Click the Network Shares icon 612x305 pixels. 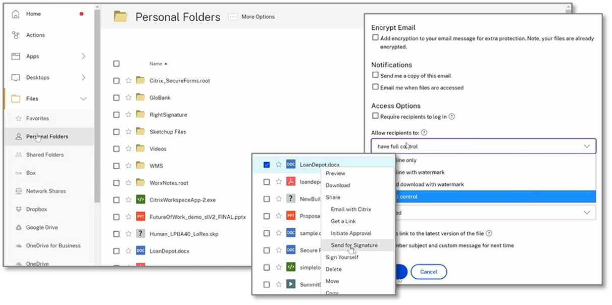(x=19, y=191)
